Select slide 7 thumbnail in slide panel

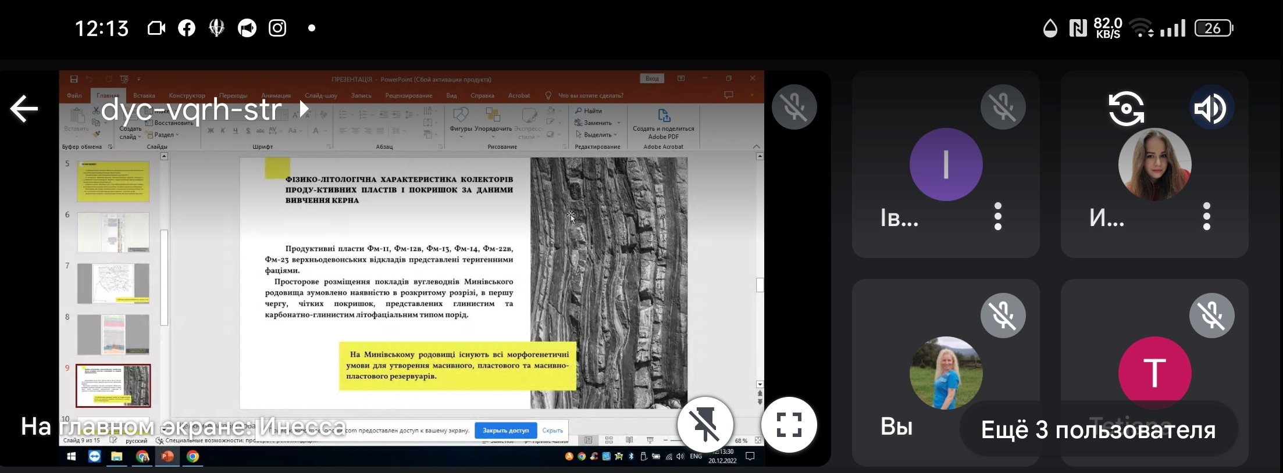(113, 283)
